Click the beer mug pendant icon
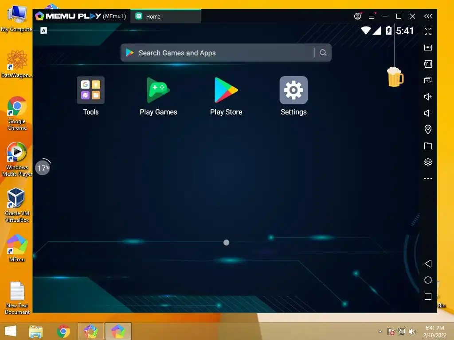 [x=395, y=77]
